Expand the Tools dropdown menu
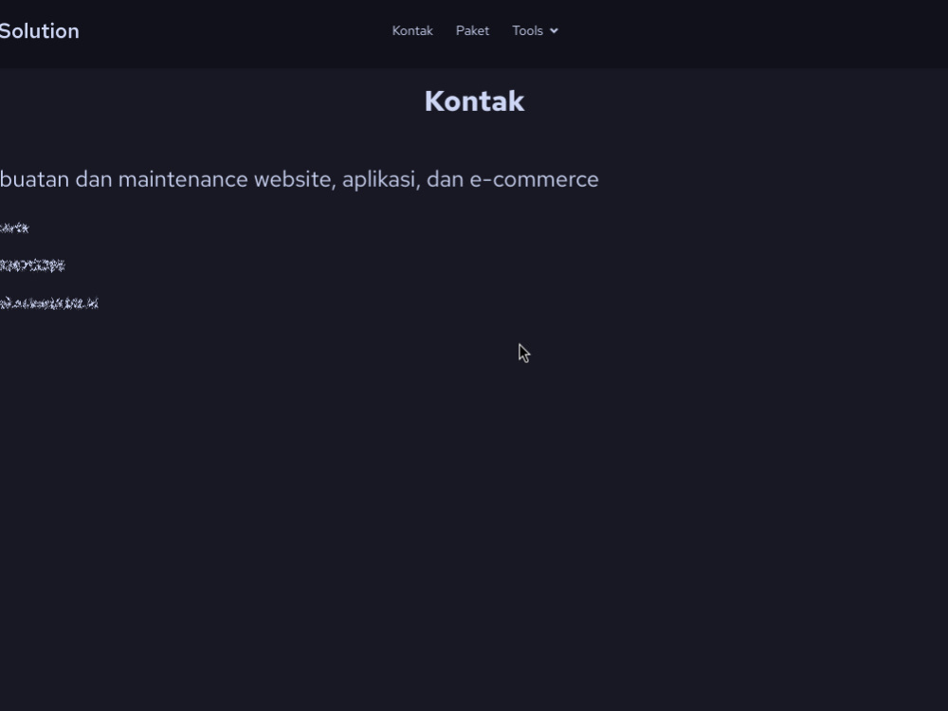The width and height of the screenshot is (948, 711). pyautogui.click(x=535, y=31)
